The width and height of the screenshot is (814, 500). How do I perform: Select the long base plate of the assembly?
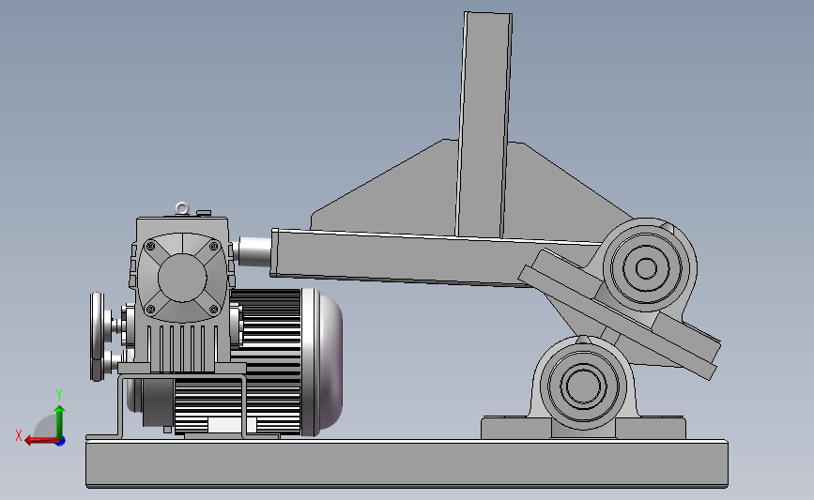pos(407,463)
